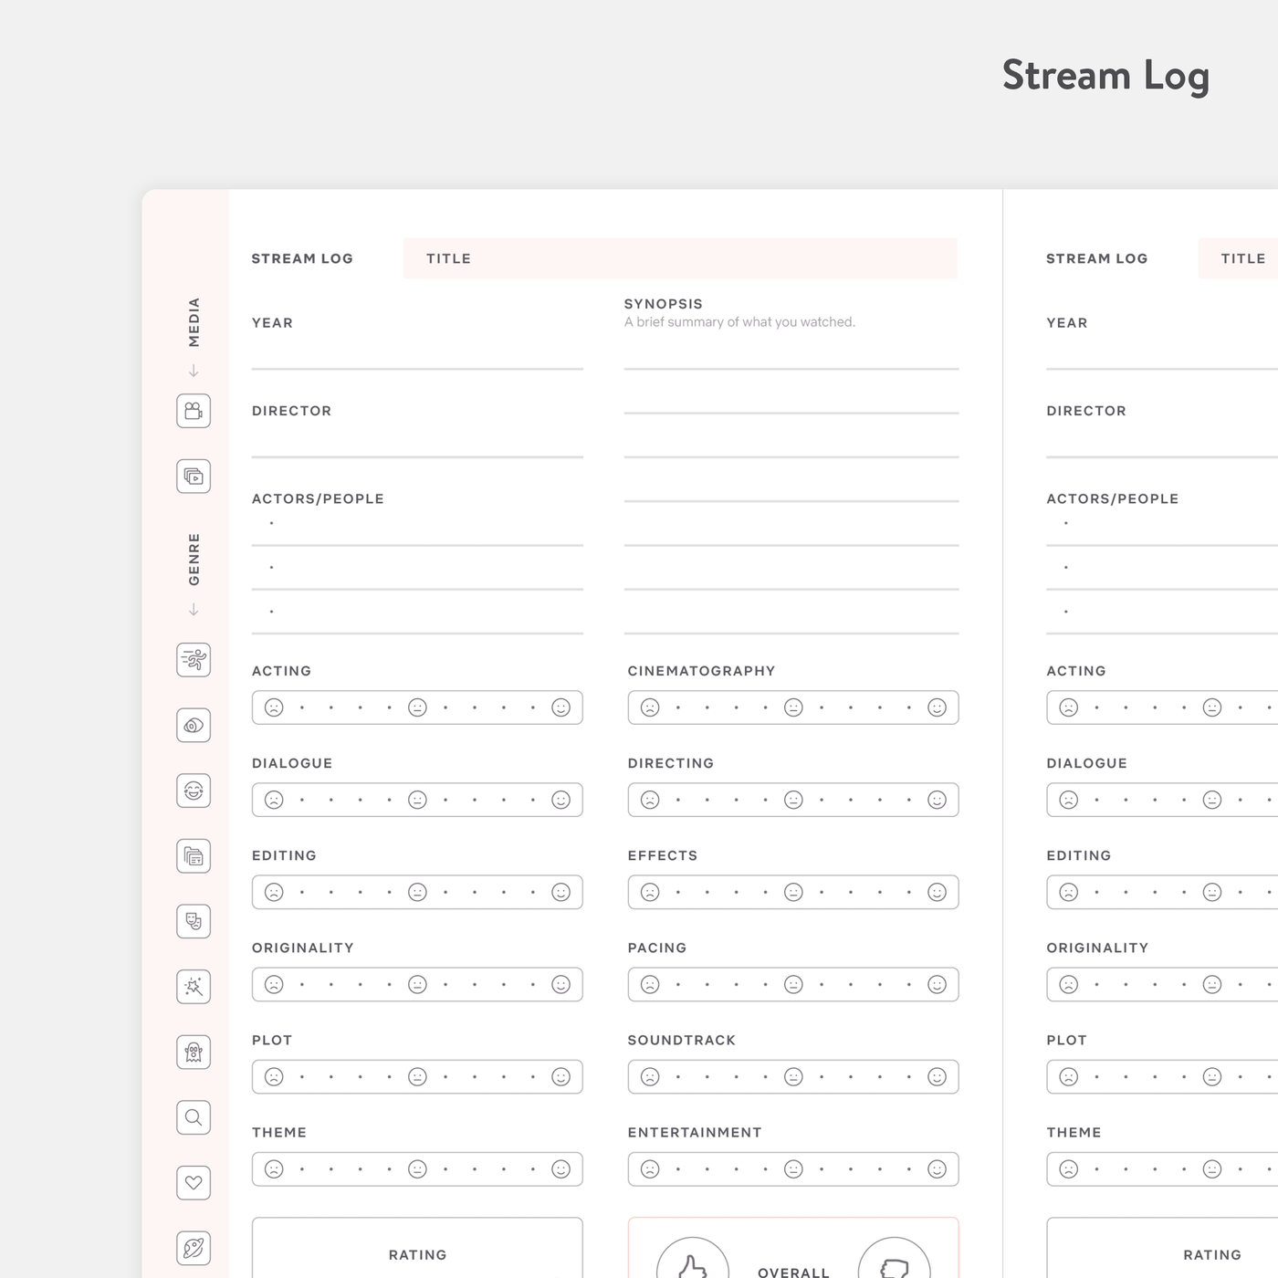Image resolution: width=1278 pixels, height=1278 pixels.
Task: Choose neutral face on the Pacing scale
Action: (x=793, y=984)
